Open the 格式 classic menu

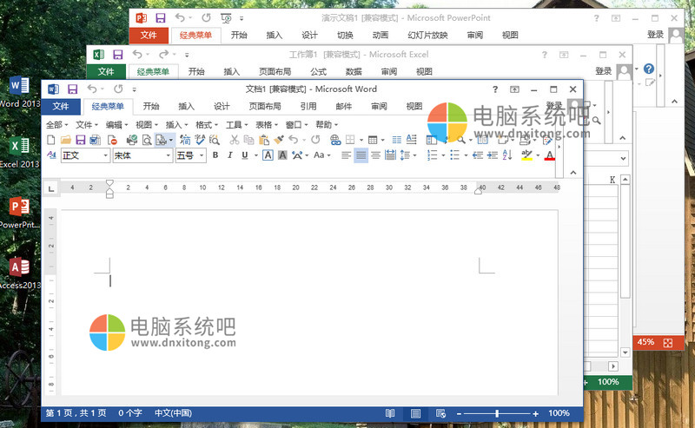(x=207, y=125)
